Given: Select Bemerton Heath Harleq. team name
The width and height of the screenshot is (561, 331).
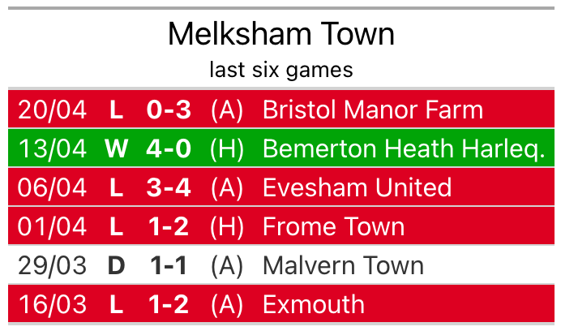Looking at the screenshot, I should click(x=404, y=148).
